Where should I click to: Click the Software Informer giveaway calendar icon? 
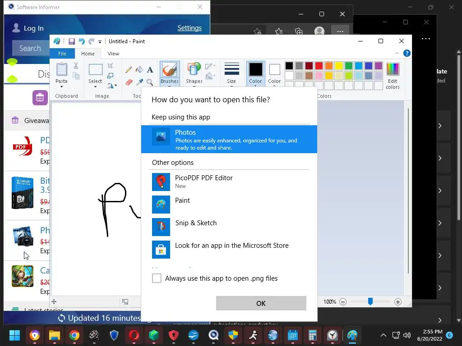click(40, 98)
